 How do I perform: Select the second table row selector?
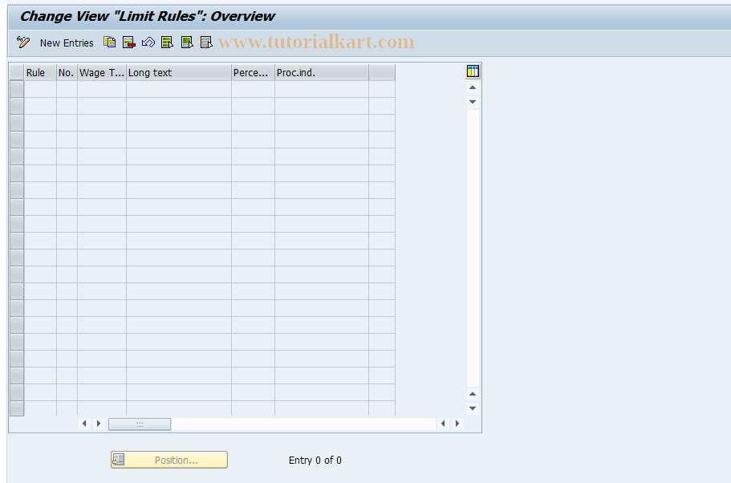[17, 106]
